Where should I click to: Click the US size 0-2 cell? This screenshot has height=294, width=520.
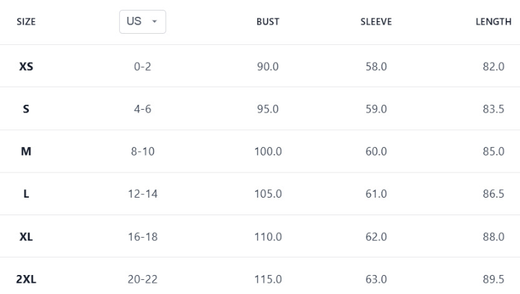tap(142, 67)
